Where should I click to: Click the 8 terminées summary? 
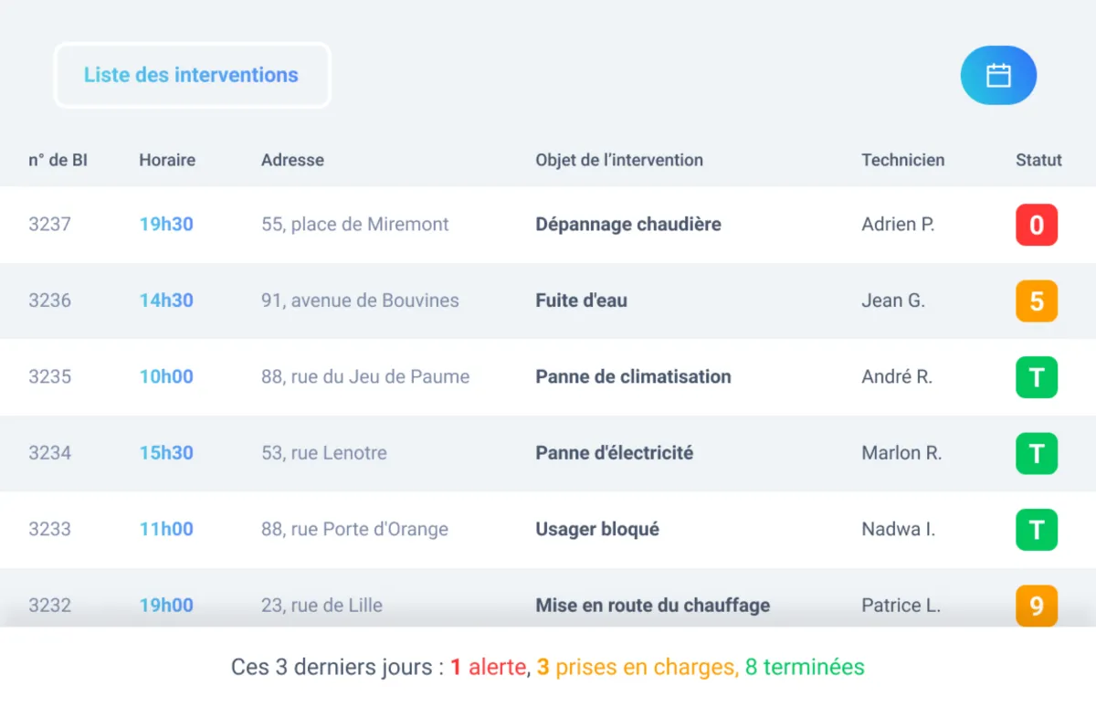point(804,668)
